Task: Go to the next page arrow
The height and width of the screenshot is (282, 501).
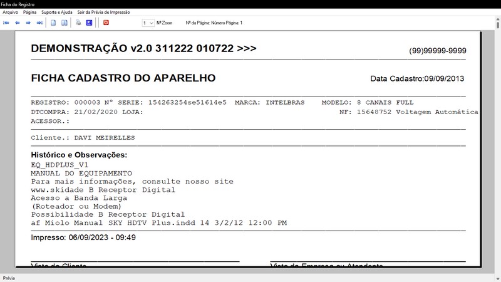Action: [x=28, y=23]
